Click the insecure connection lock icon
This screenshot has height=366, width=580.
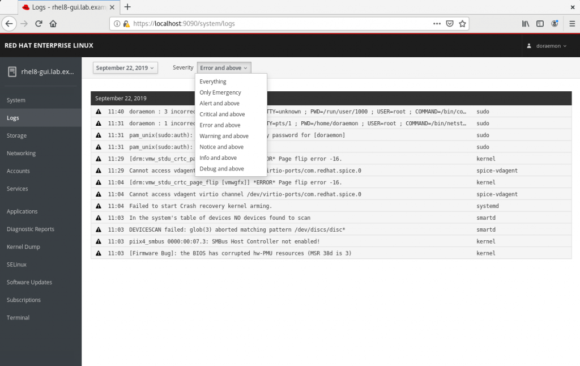pyautogui.click(x=126, y=24)
